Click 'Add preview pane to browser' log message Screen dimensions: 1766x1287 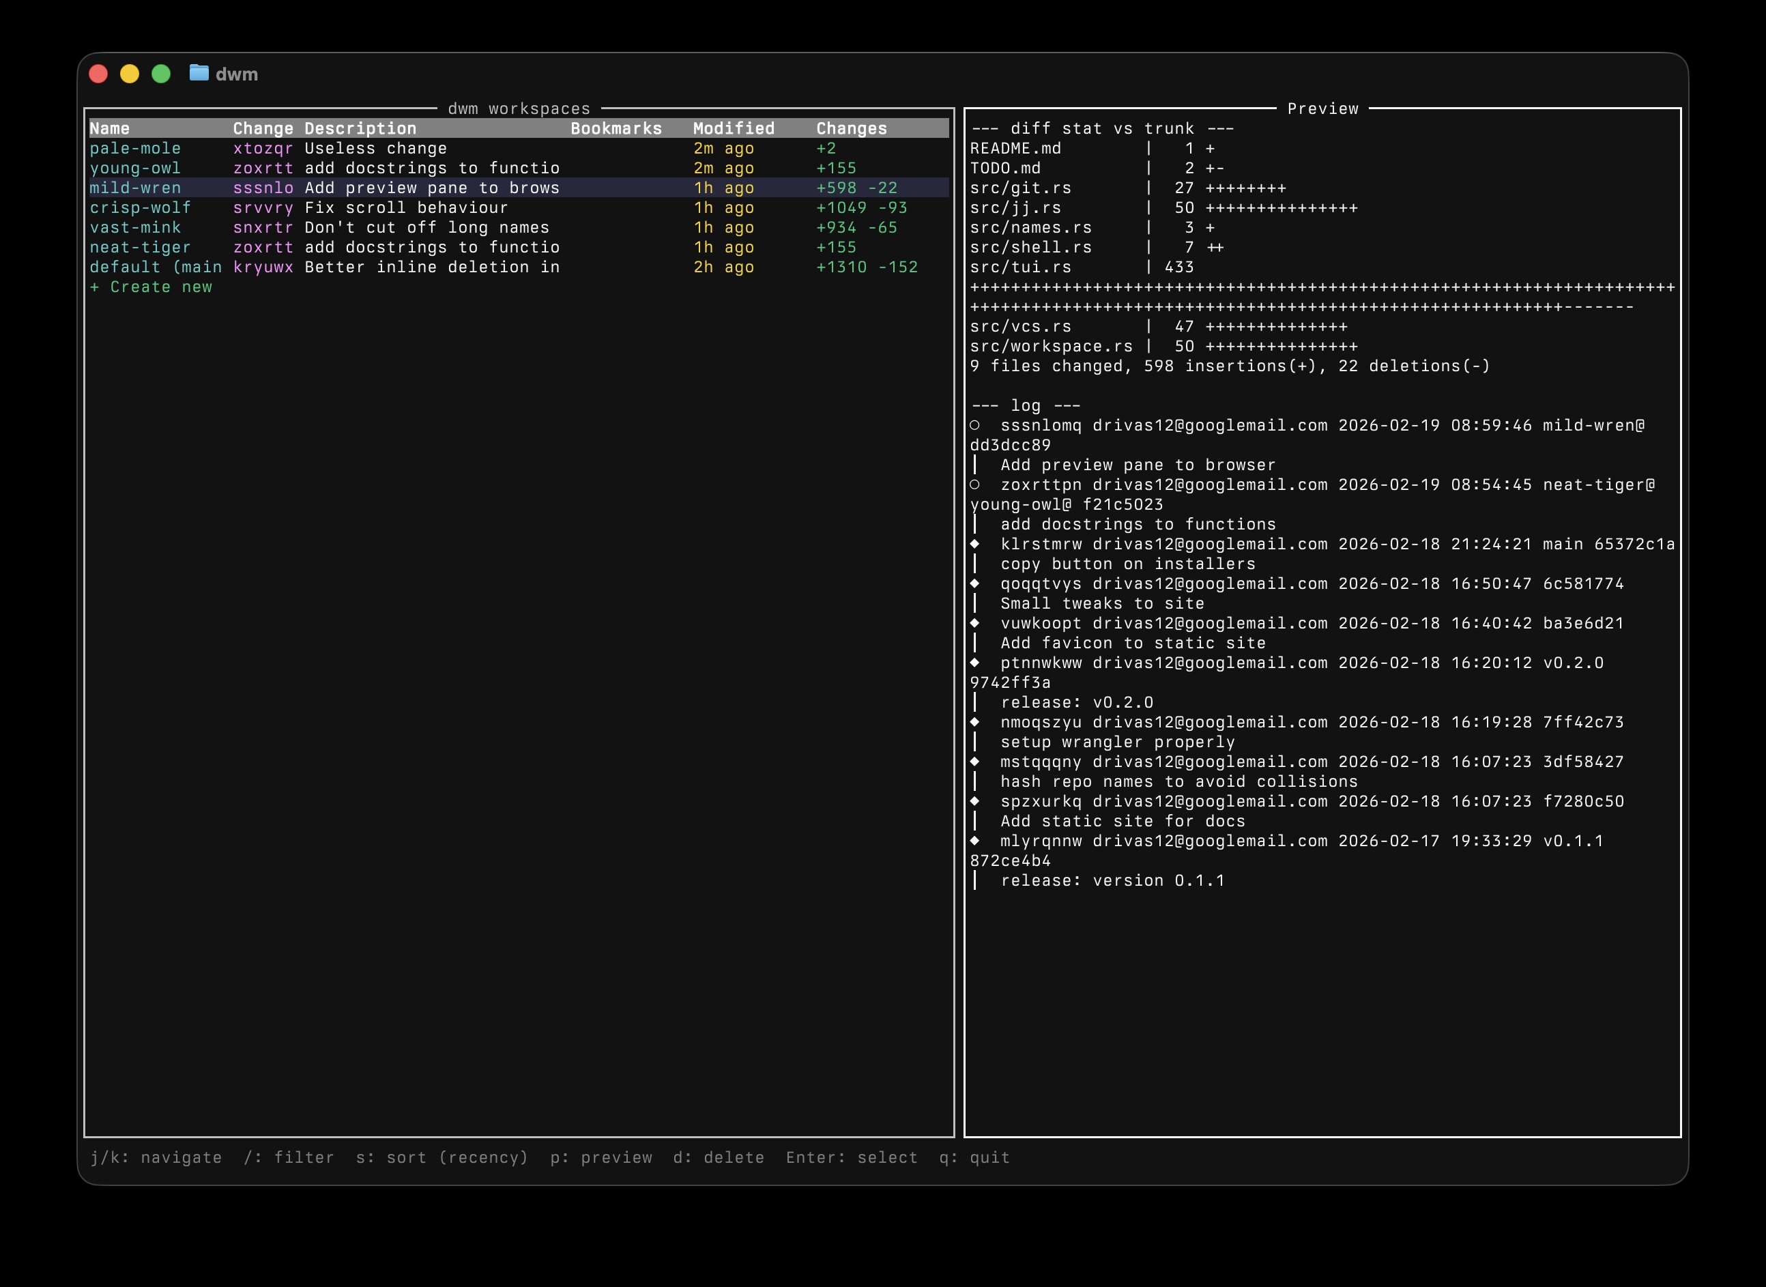(1138, 465)
